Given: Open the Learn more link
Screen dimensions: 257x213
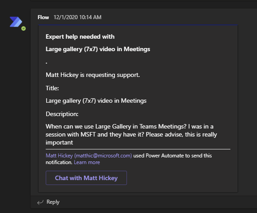Looking at the screenshot, I should pyautogui.click(x=87, y=162).
